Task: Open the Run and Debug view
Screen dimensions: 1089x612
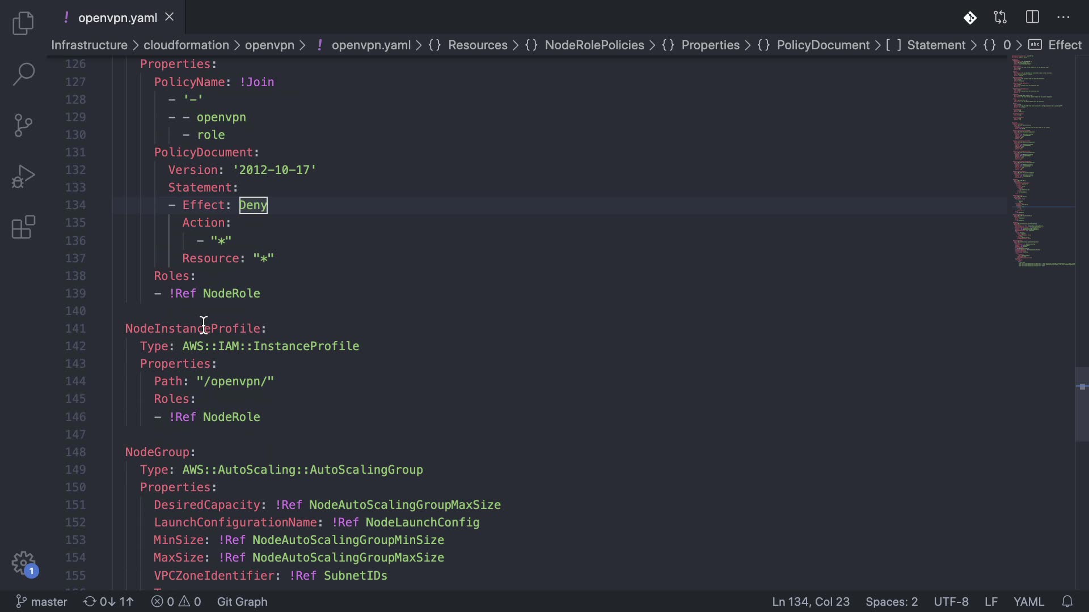Action: [23, 176]
